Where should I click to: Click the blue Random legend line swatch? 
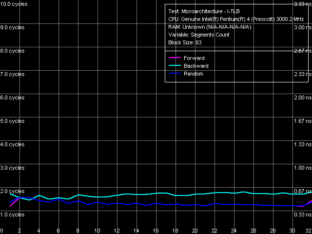[174, 74]
